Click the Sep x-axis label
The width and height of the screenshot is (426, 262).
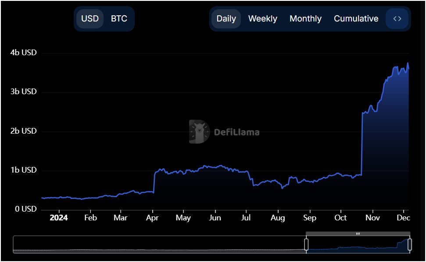(310, 218)
